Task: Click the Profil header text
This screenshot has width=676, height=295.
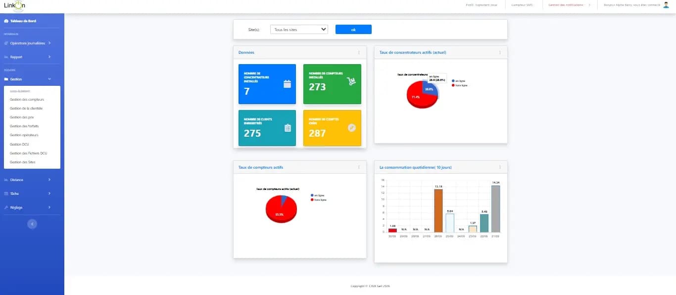Action: point(483,5)
